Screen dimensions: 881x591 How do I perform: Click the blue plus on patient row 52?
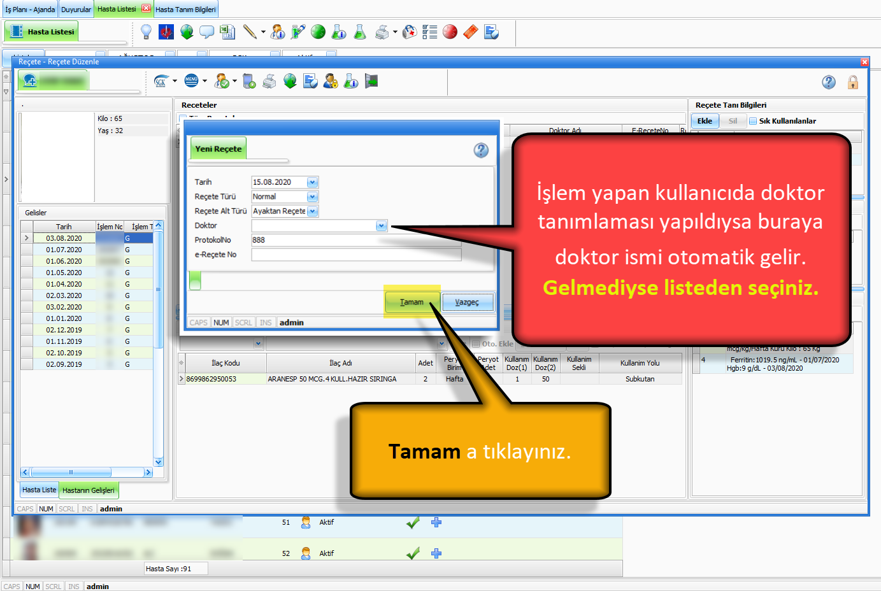436,553
